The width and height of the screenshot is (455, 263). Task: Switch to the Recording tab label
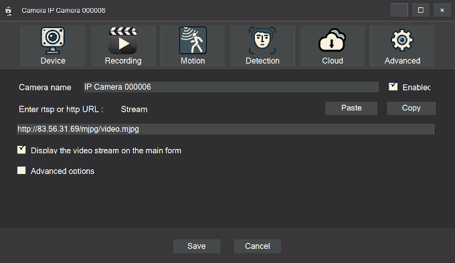pyautogui.click(x=123, y=61)
